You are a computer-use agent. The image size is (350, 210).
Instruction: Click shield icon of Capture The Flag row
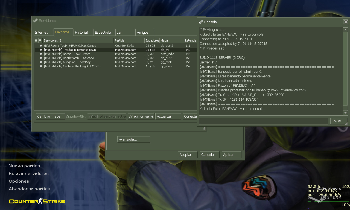pyautogui.click(x=41, y=66)
